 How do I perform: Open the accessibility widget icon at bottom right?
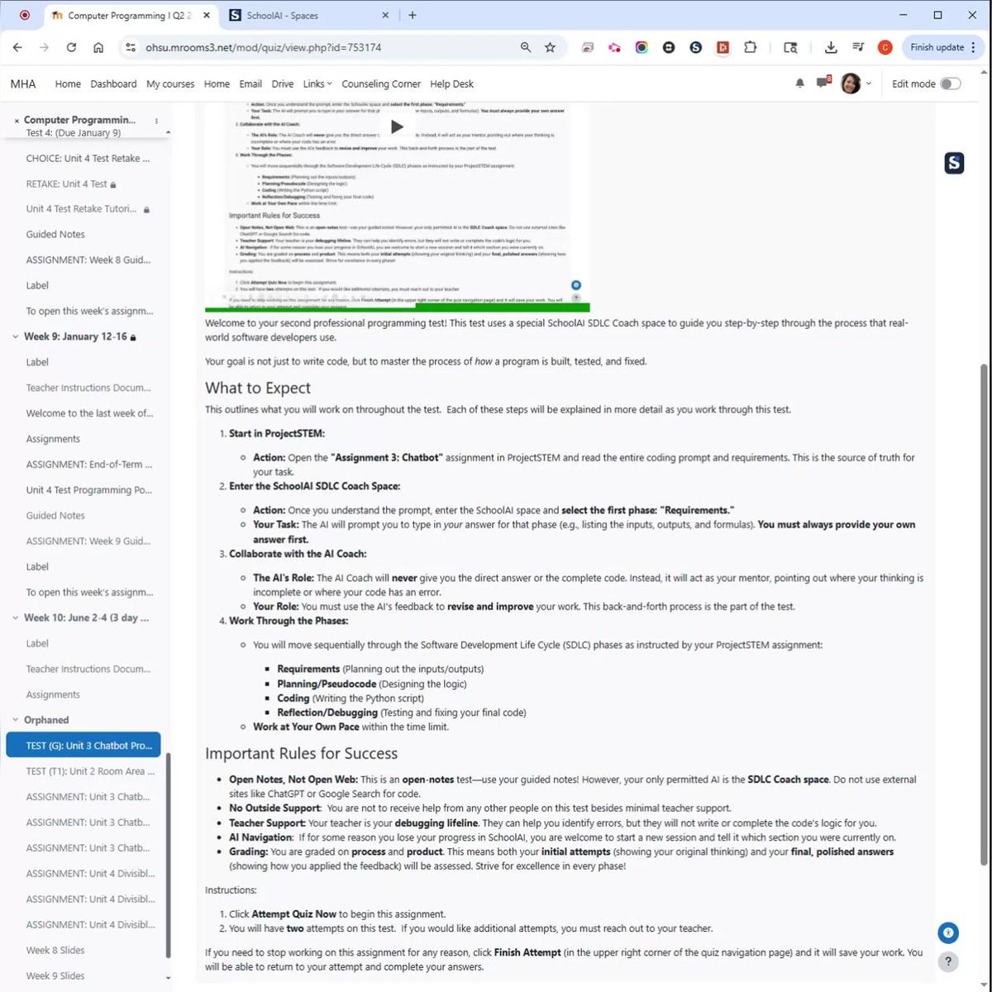tap(947, 932)
